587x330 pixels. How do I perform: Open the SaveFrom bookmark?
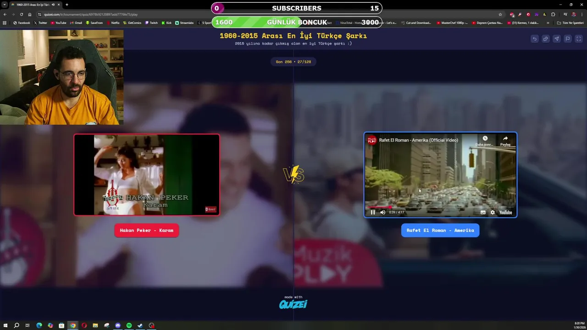click(x=94, y=23)
